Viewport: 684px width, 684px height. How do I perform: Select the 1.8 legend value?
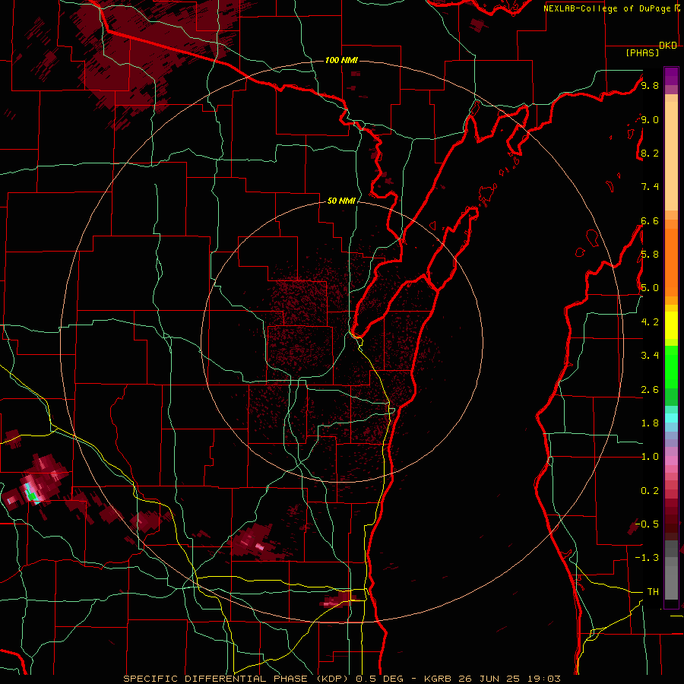point(650,423)
